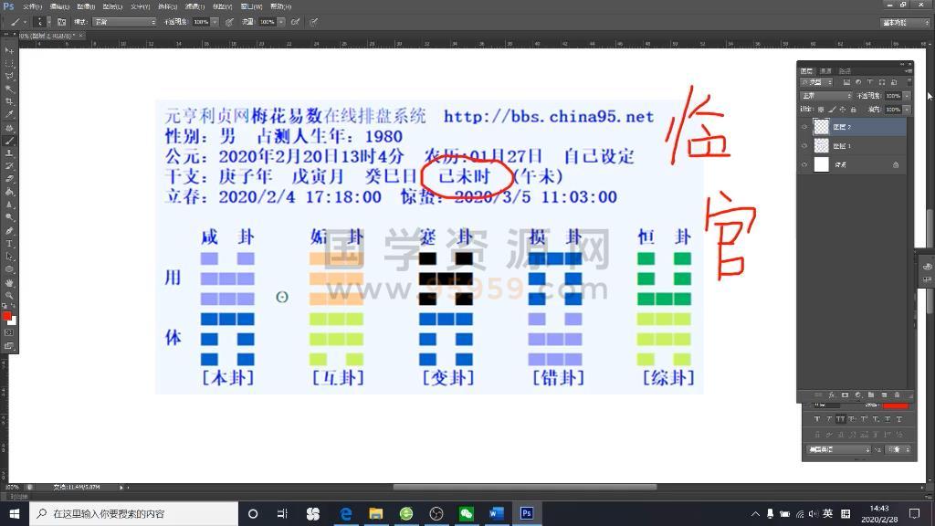Click the create new layer icon
The width and height of the screenshot is (935, 526).
[x=884, y=394]
